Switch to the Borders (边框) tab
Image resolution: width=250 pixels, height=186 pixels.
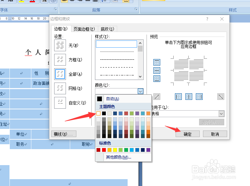point(61,29)
